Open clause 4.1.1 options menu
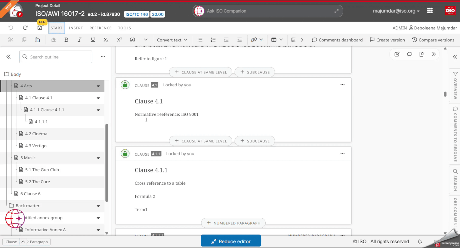The height and width of the screenshot is (248, 460). point(342,153)
